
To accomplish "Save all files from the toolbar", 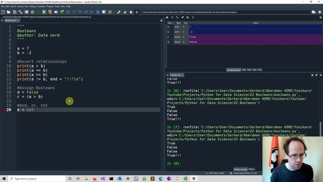I will pyautogui.click(x=20, y=12).
